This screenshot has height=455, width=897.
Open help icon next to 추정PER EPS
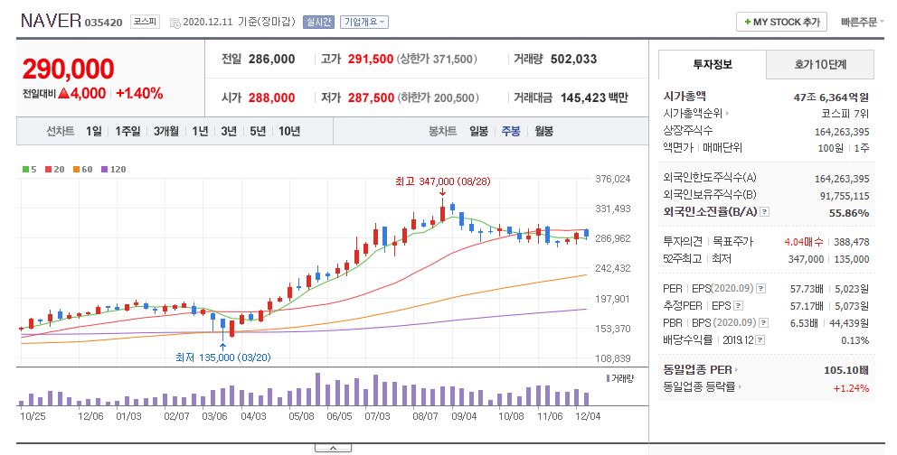(x=739, y=305)
